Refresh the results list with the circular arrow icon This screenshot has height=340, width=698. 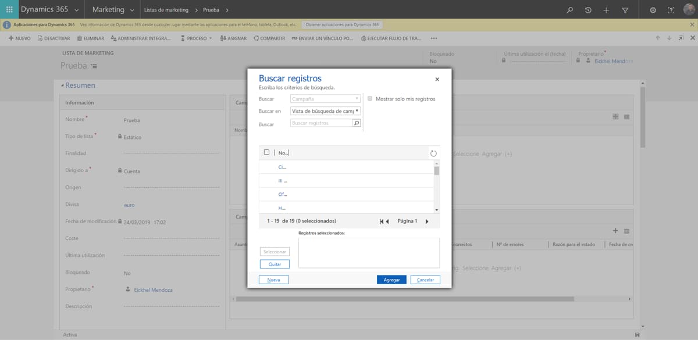[x=433, y=153]
